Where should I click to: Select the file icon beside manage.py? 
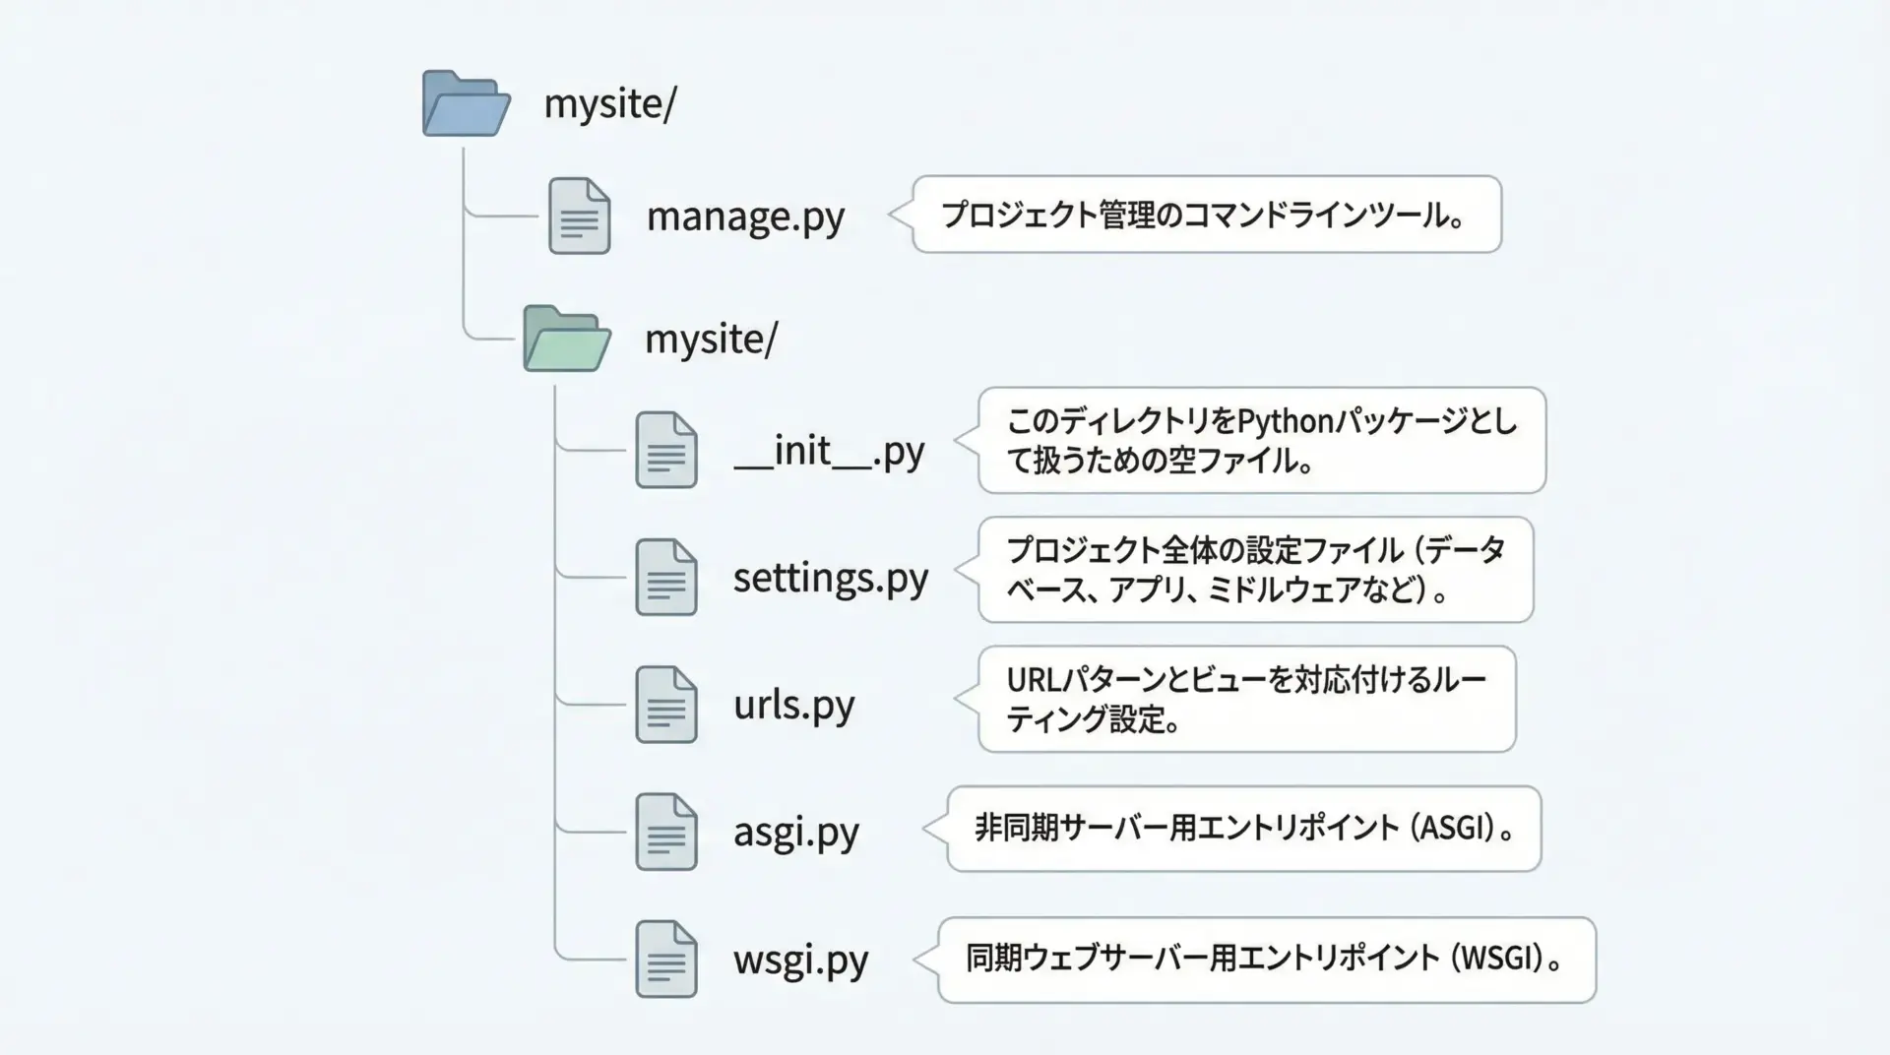click(x=579, y=216)
